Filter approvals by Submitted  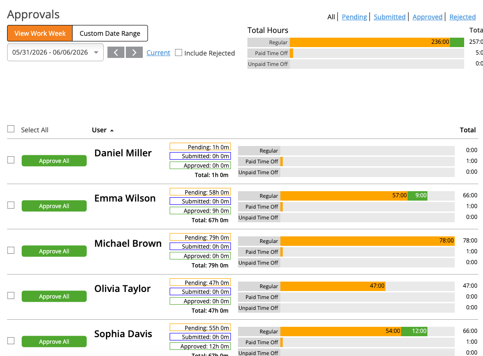click(390, 17)
